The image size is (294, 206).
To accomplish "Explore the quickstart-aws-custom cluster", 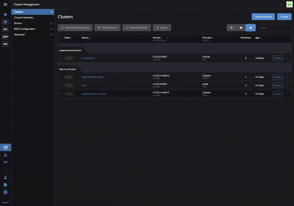I will point(278,94).
